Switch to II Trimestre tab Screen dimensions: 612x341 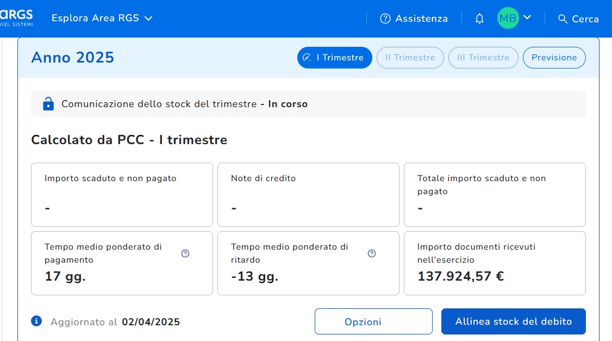(x=410, y=58)
